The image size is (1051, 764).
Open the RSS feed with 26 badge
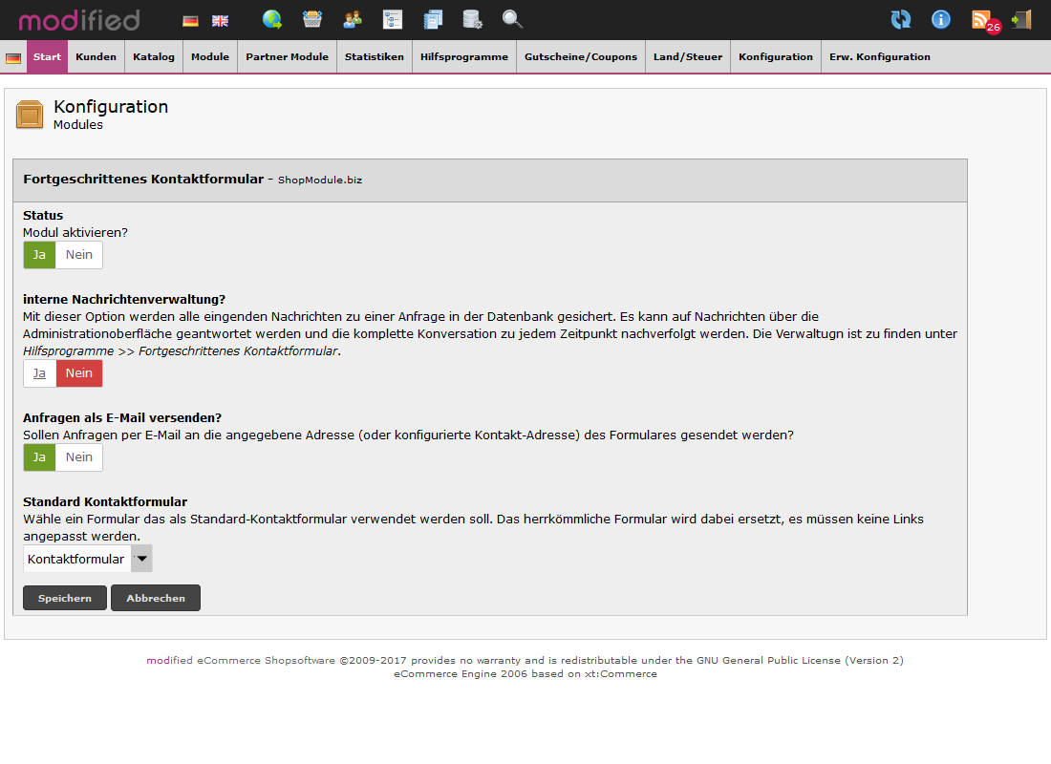[x=982, y=19]
